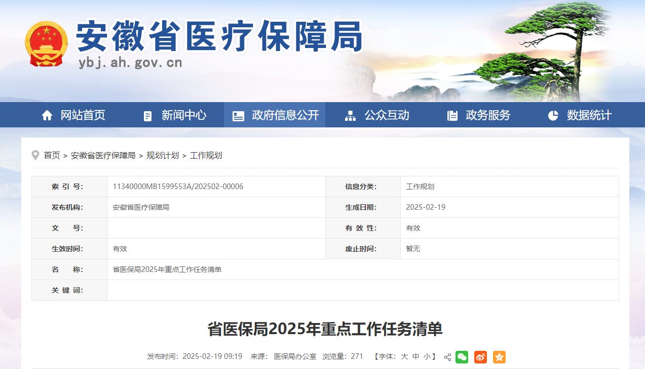Share to QZone with the star icon
This screenshot has width=645, height=369.
(499, 357)
